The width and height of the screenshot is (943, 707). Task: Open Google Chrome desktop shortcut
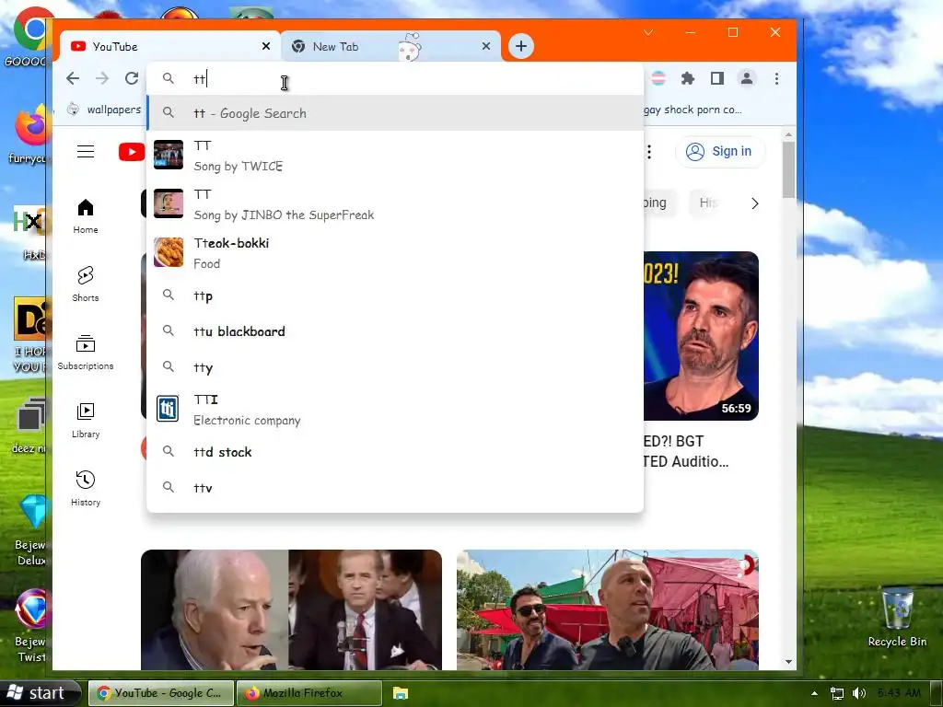click(x=29, y=37)
